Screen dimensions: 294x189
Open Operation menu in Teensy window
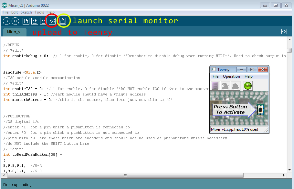click(x=231, y=76)
